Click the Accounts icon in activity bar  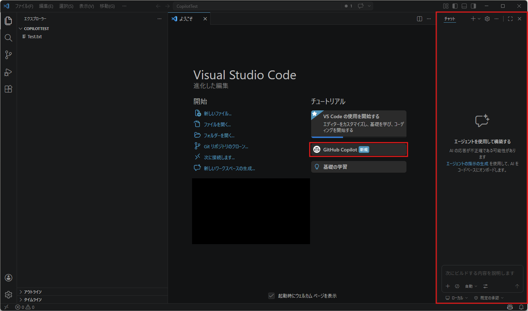pyautogui.click(x=9, y=278)
